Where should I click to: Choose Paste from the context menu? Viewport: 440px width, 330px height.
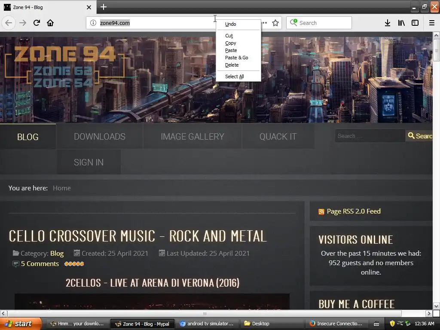238,50
